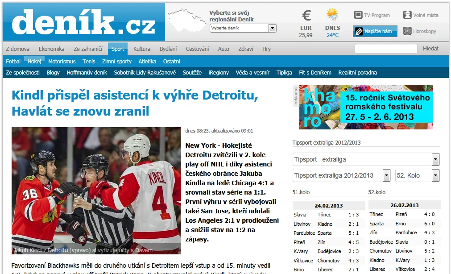Click the Chomutov Litvínov 5:2 result row
451x274 pixels.
coord(405,251)
